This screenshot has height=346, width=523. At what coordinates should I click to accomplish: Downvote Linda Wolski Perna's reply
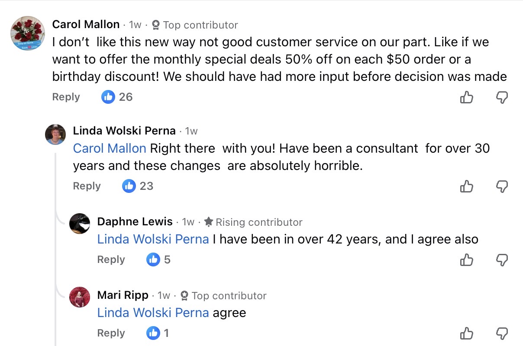click(501, 186)
